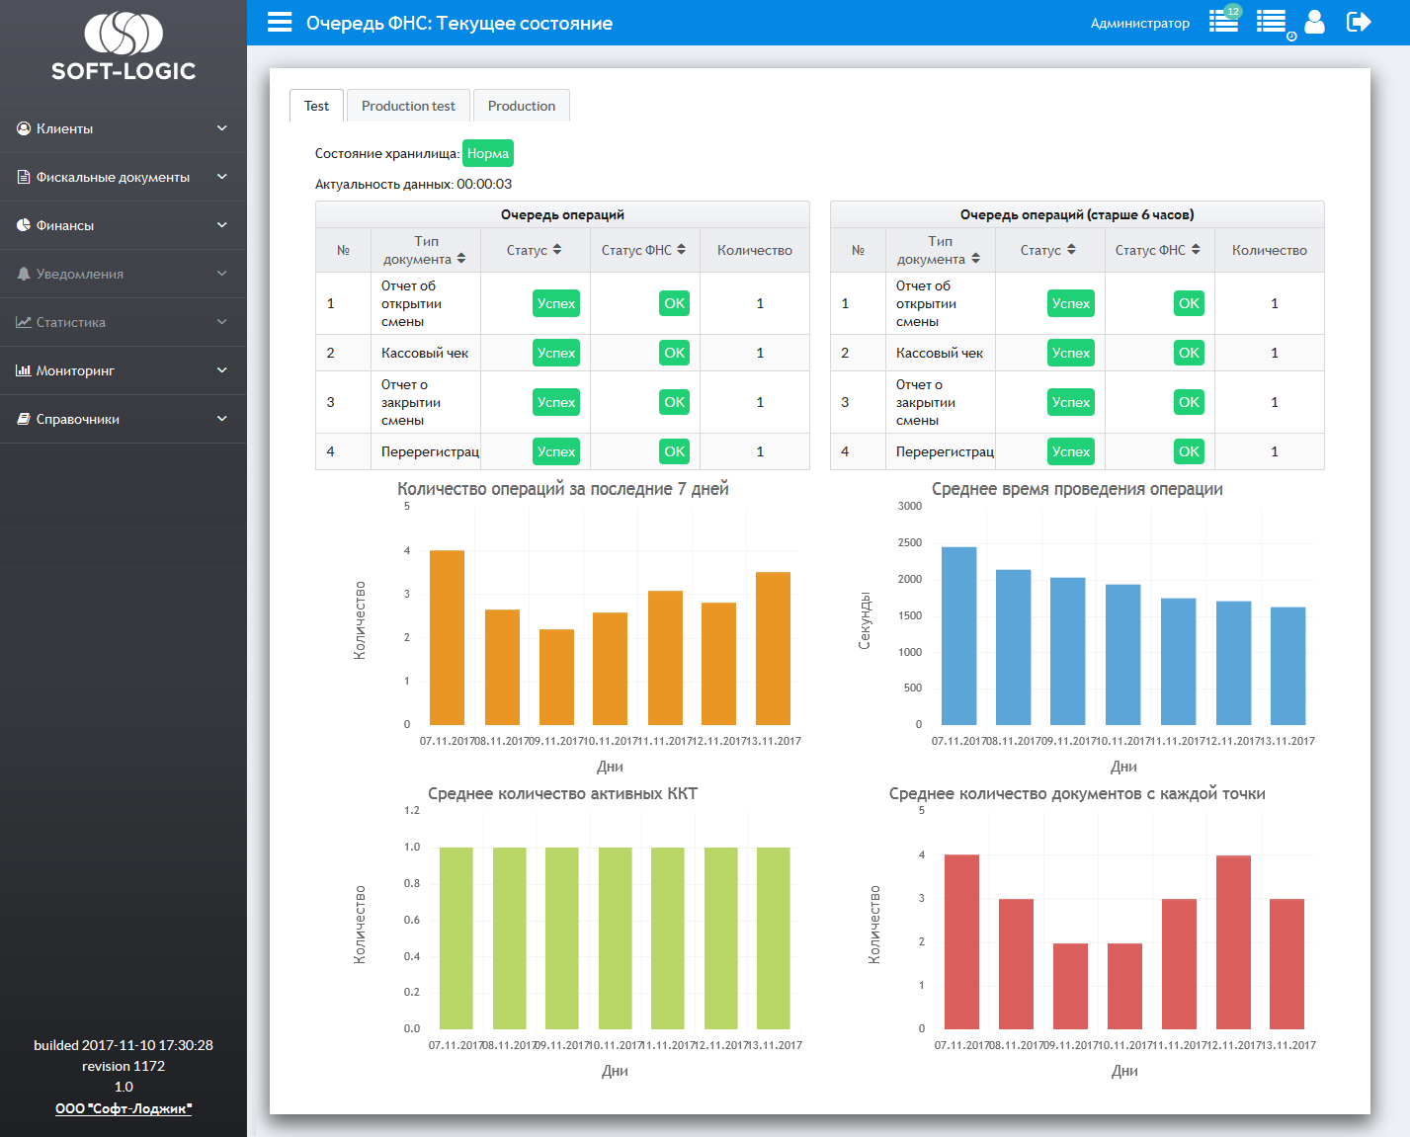Screen dimensions: 1410x1137
Task: Click the Очередь операций table title
Action: click(562, 214)
